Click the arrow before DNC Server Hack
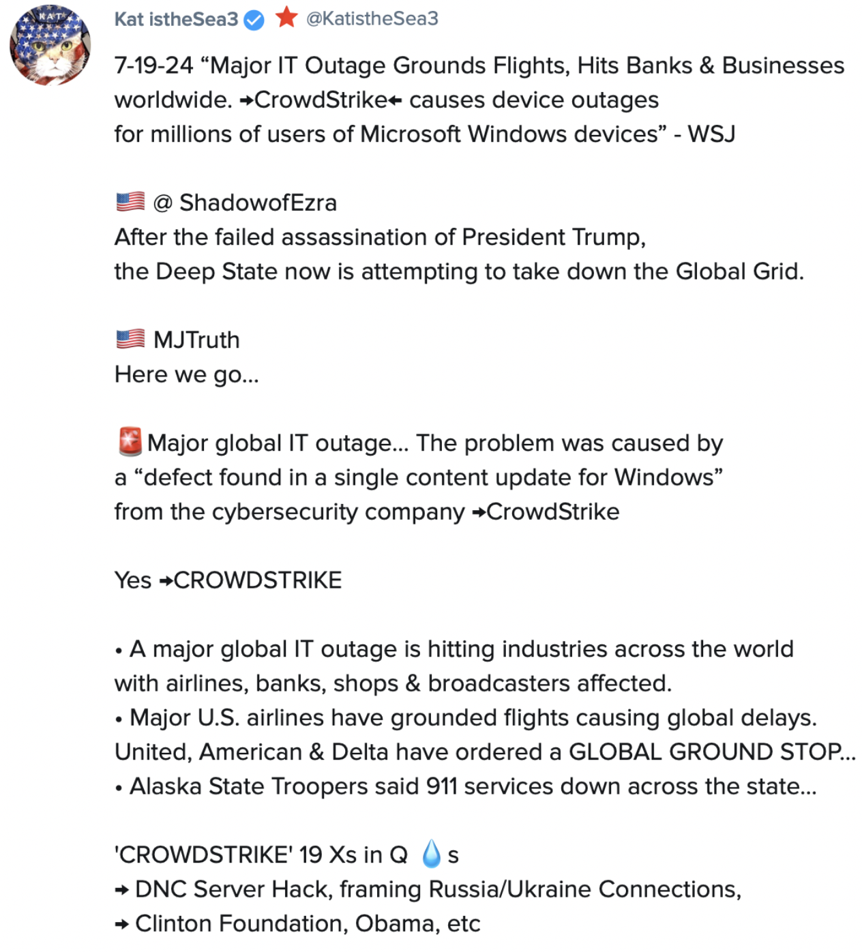 click(x=122, y=889)
